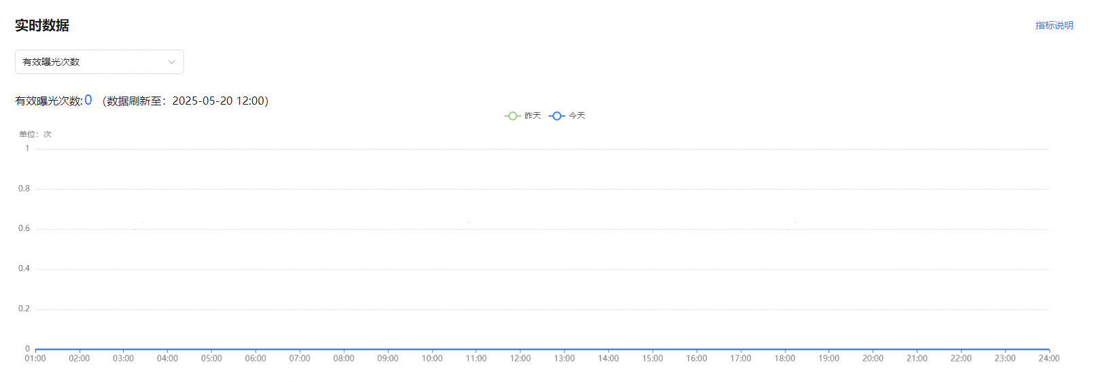Select the 06:00 x-axis tick label
The height and width of the screenshot is (382, 1100).
pyautogui.click(x=255, y=358)
